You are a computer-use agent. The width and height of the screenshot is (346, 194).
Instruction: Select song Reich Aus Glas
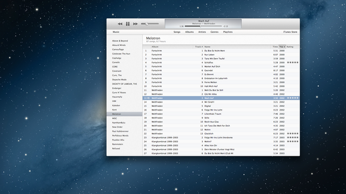coord(211,122)
